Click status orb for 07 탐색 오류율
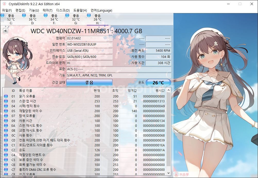The image size is (258, 178). pos(6,116)
